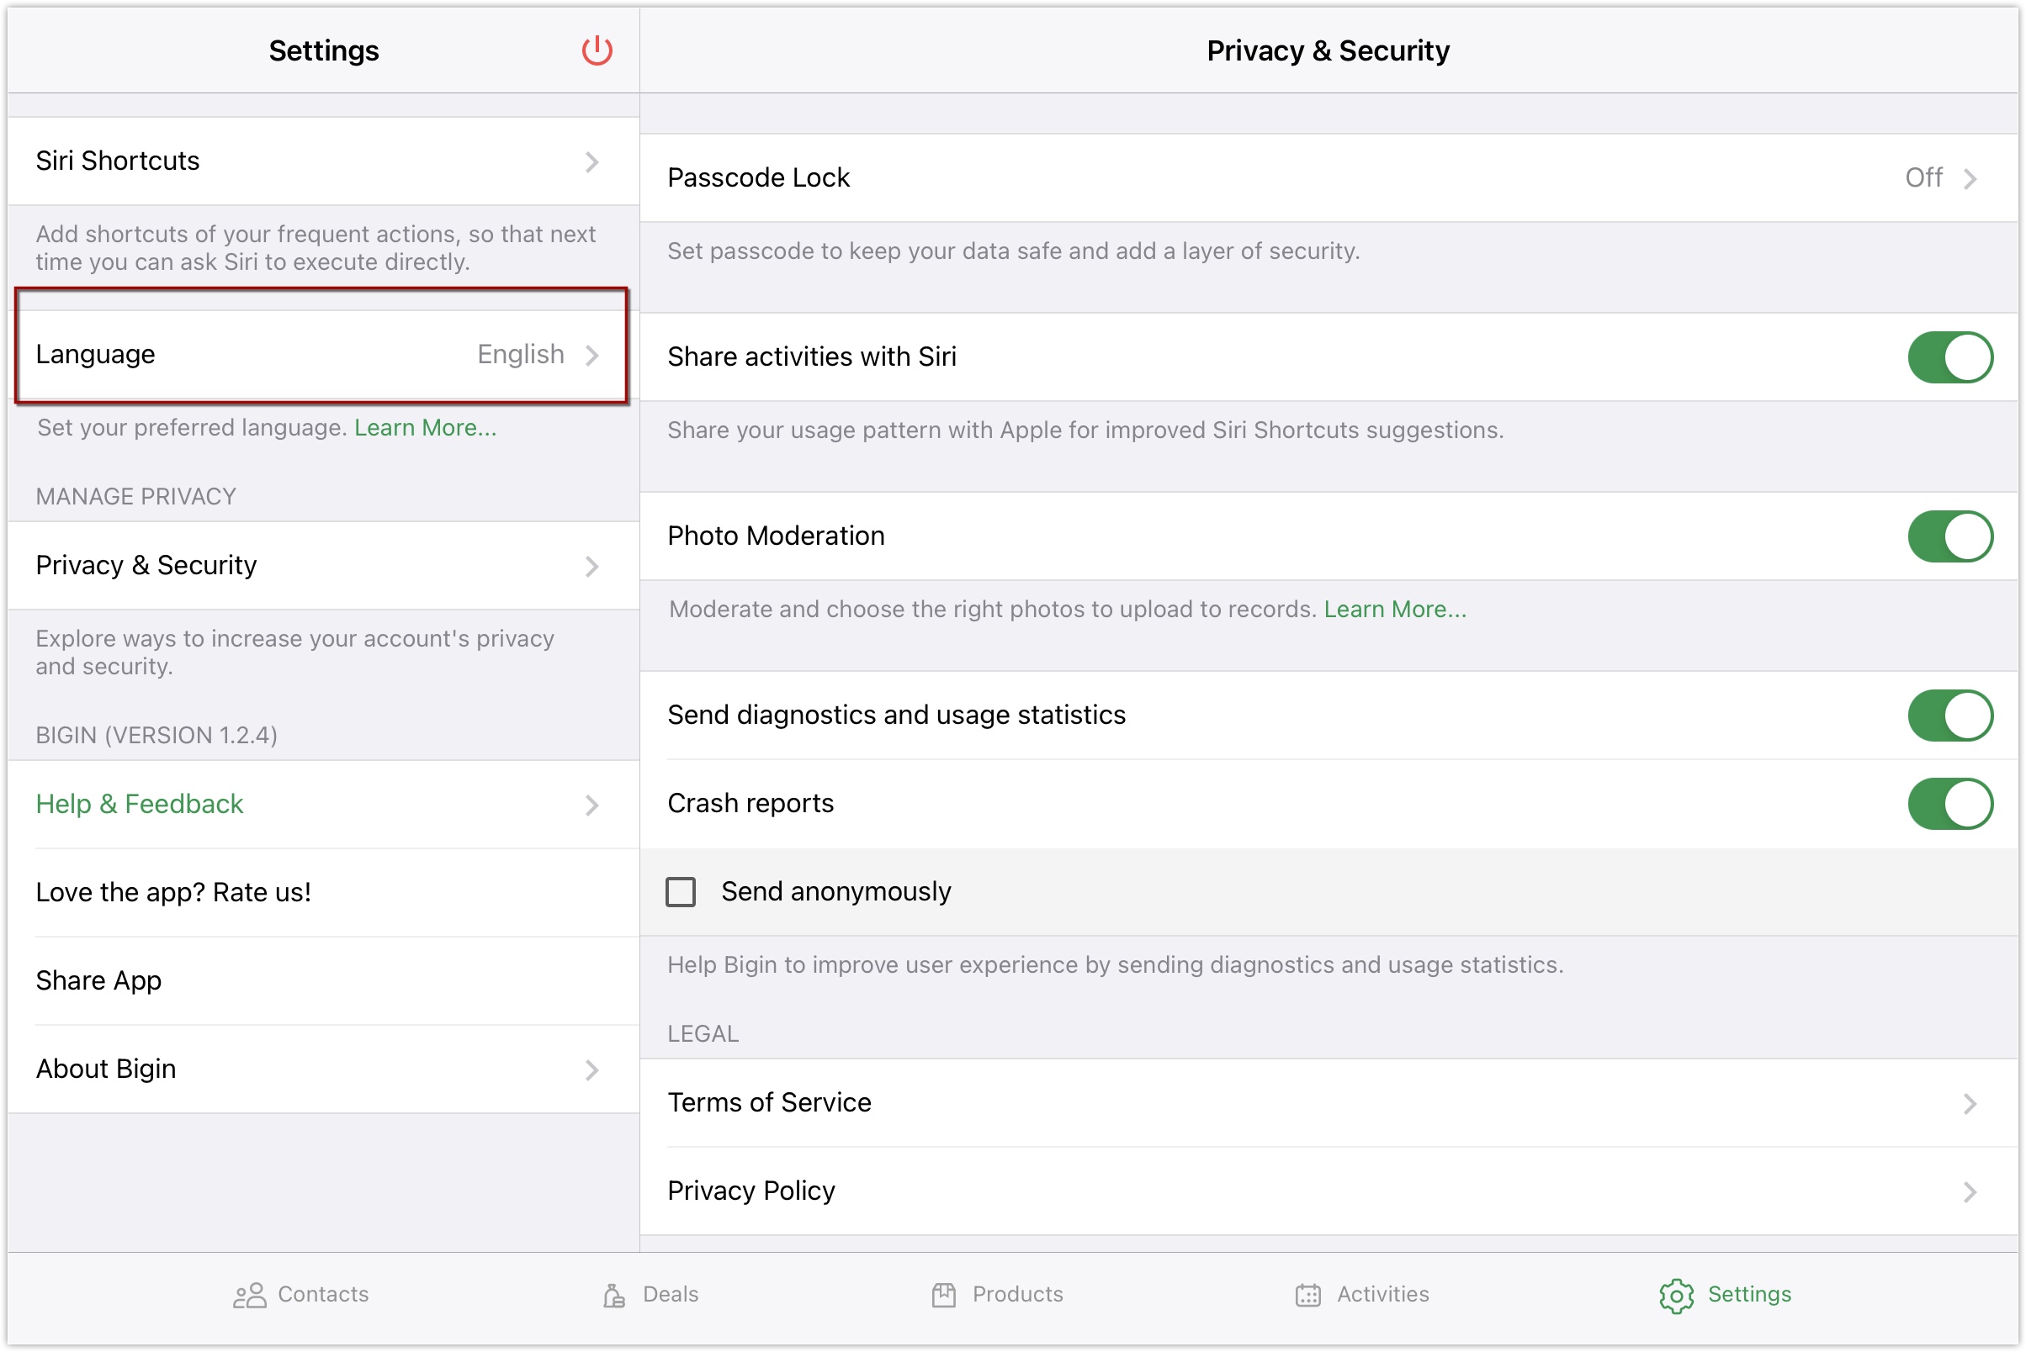Click the Siri Shortcuts chevron arrow
Image resolution: width=2026 pixels, height=1352 pixels.
click(592, 162)
